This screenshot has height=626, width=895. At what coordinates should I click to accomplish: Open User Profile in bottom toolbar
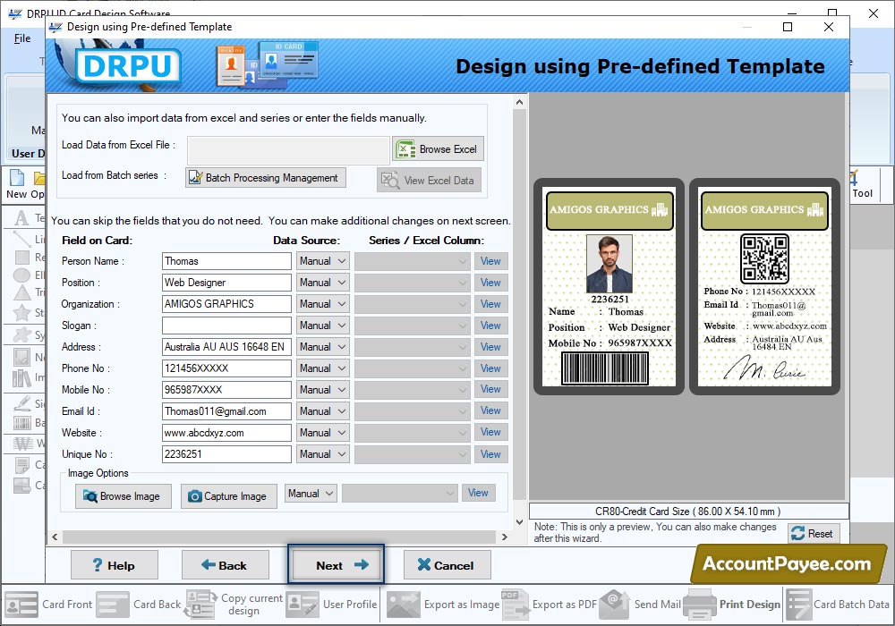(332, 605)
